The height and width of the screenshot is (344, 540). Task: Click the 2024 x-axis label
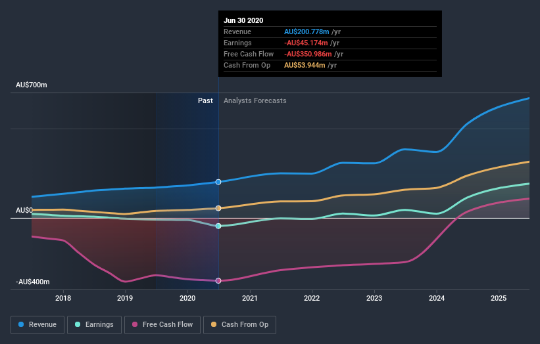(436, 298)
